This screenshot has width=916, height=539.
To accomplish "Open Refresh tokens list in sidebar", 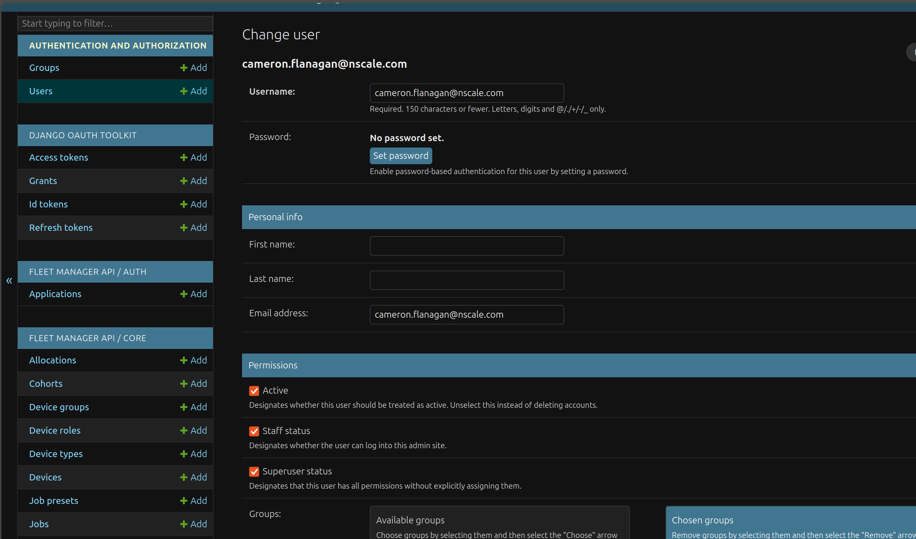I will tap(61, 227).
